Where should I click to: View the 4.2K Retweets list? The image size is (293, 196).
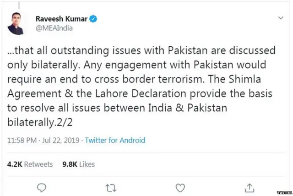pos(30,164)
